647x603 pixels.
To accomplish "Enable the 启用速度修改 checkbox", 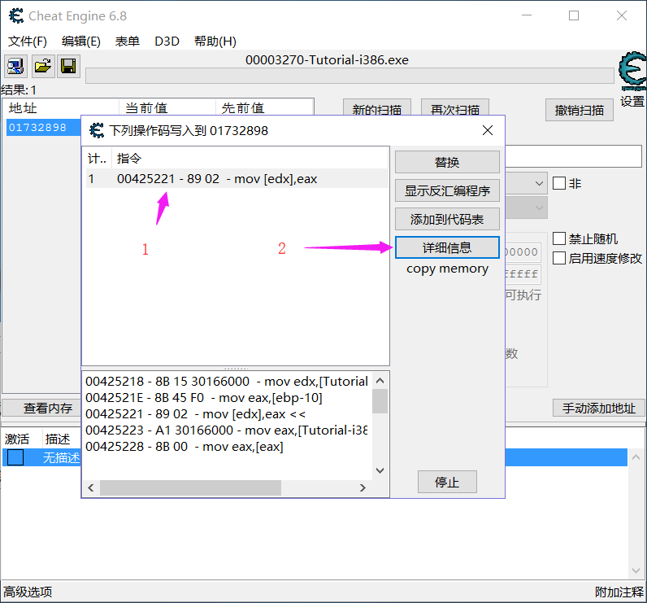I will coord(558,258).
